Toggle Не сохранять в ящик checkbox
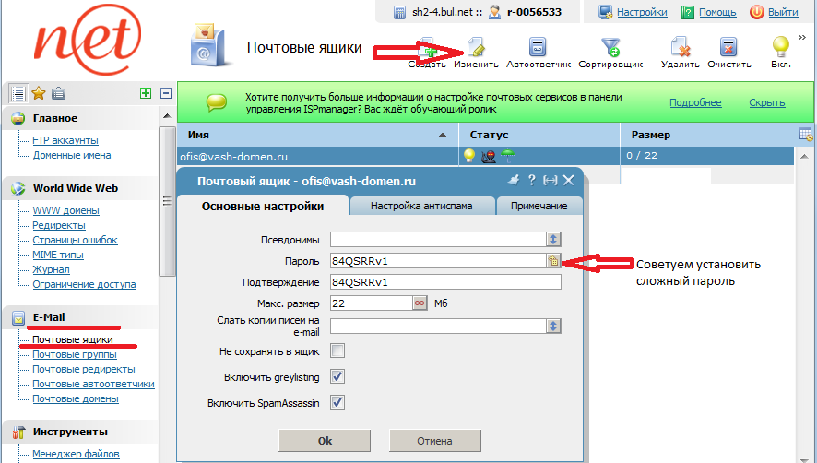 point(337,350)
